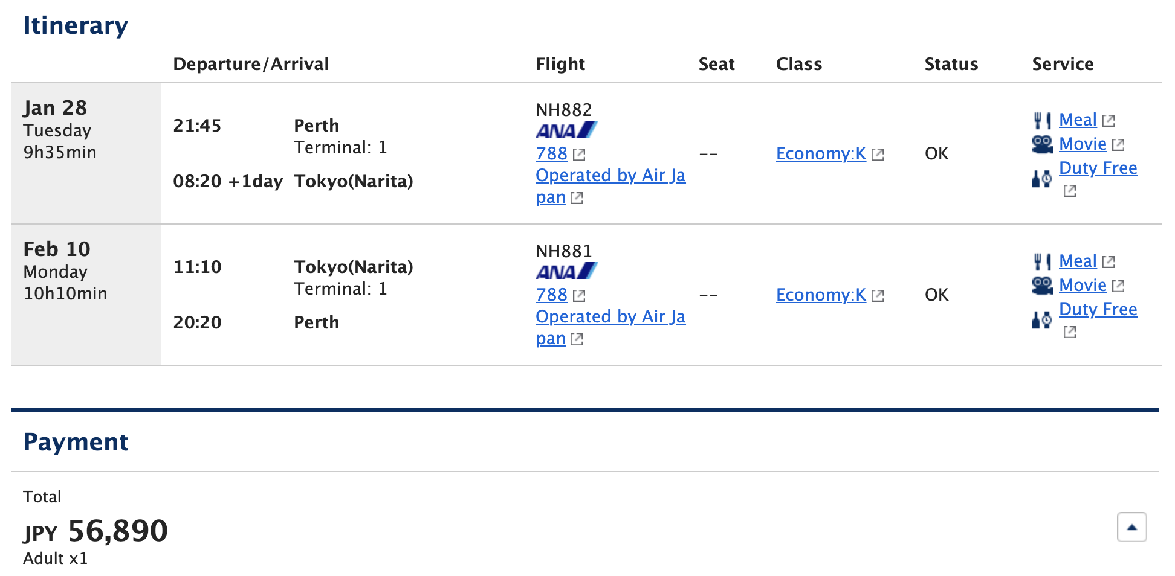Image resolution: width=1175 pixels, height=576 pixels.
Task: Click the ANA logo for flight NH881
Action: point(566,271)
